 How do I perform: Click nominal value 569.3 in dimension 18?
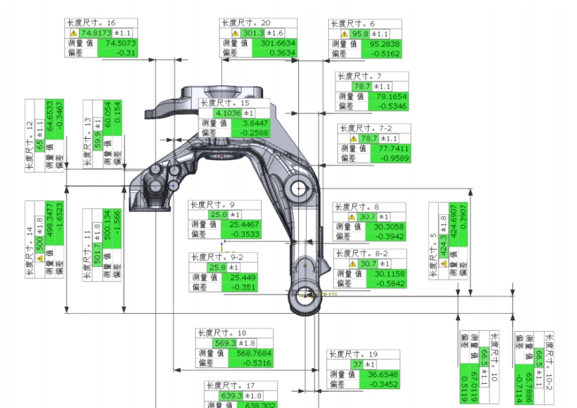[x=225, y=343]
